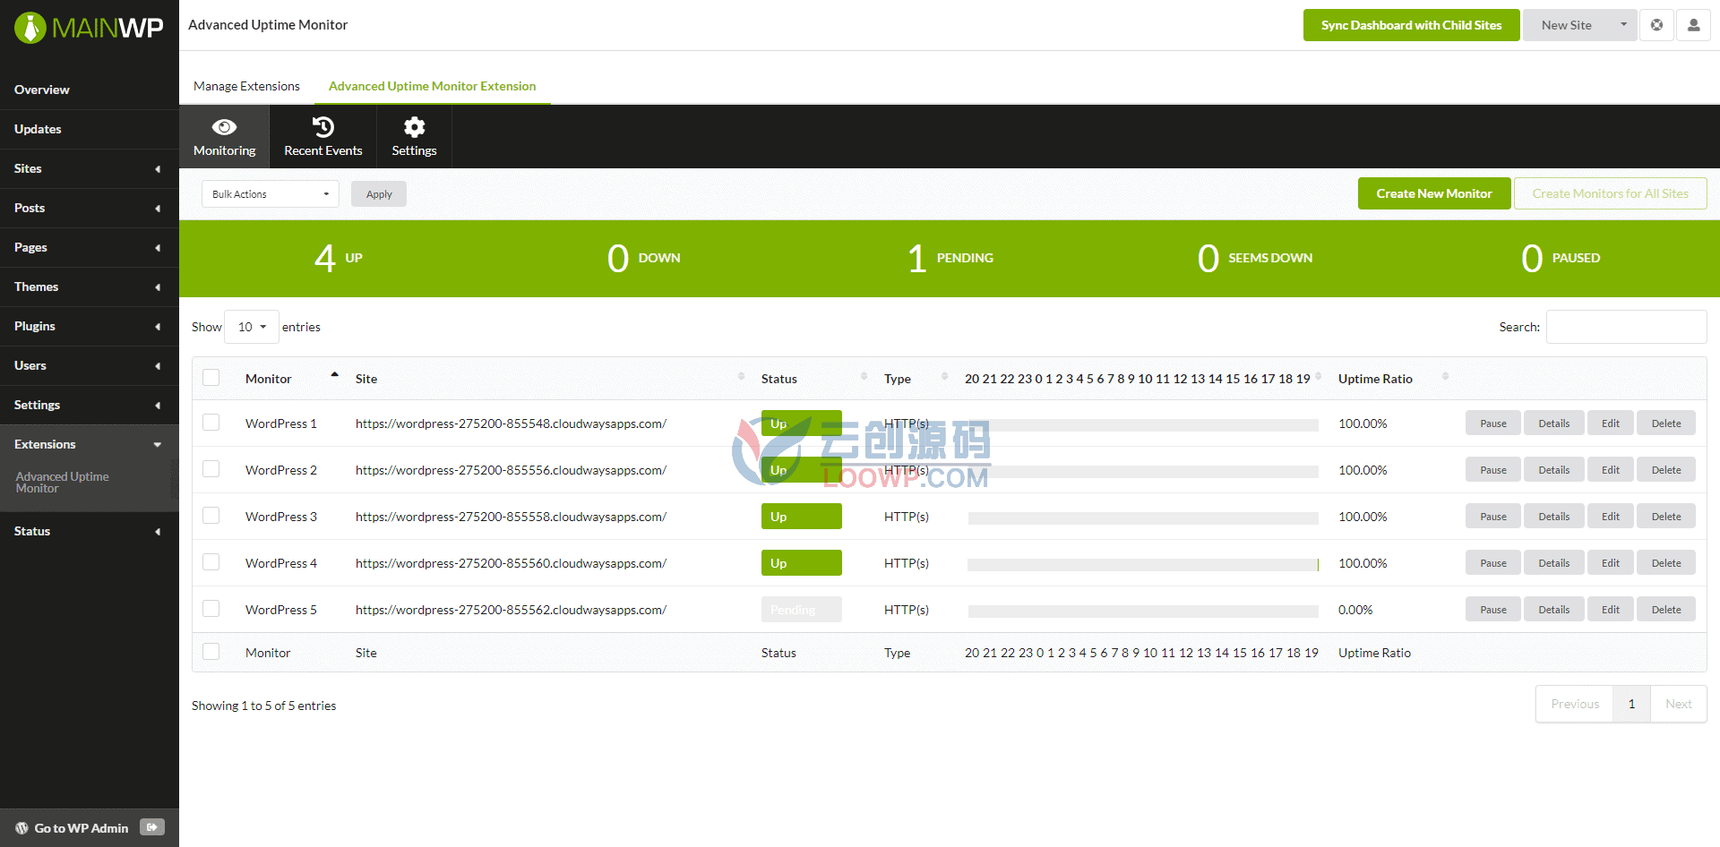Select Advanced Uptime Monitor Extension tab
1720x847 pixels.
(432, 86)
